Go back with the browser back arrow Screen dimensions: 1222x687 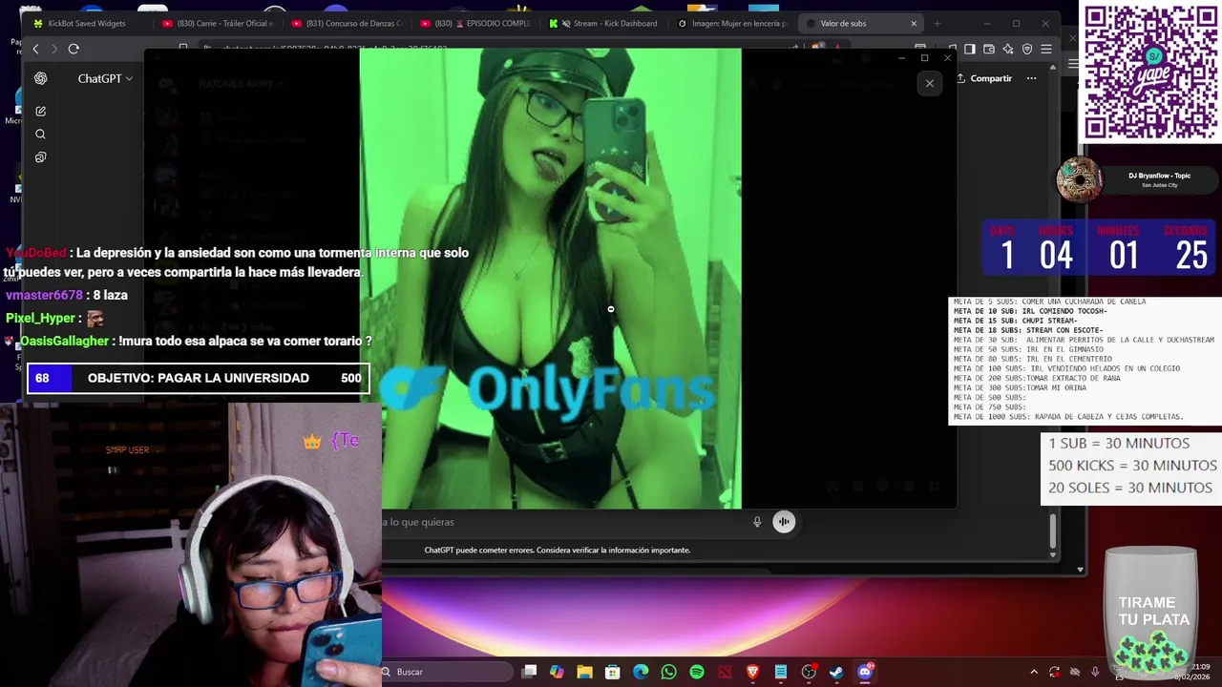click(36, 49)
